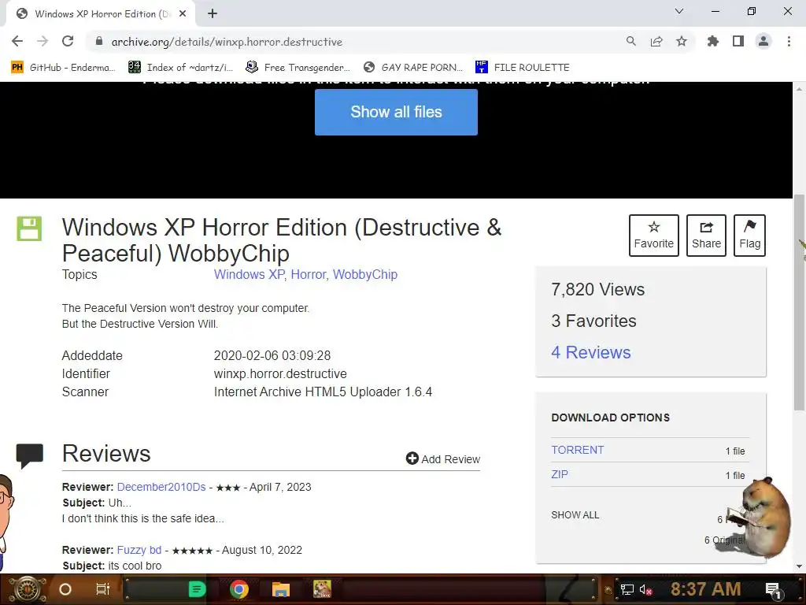The height and width of the screenshot is (605, 806).
Task: Click the ZIP download option
Action: point(560,474)
